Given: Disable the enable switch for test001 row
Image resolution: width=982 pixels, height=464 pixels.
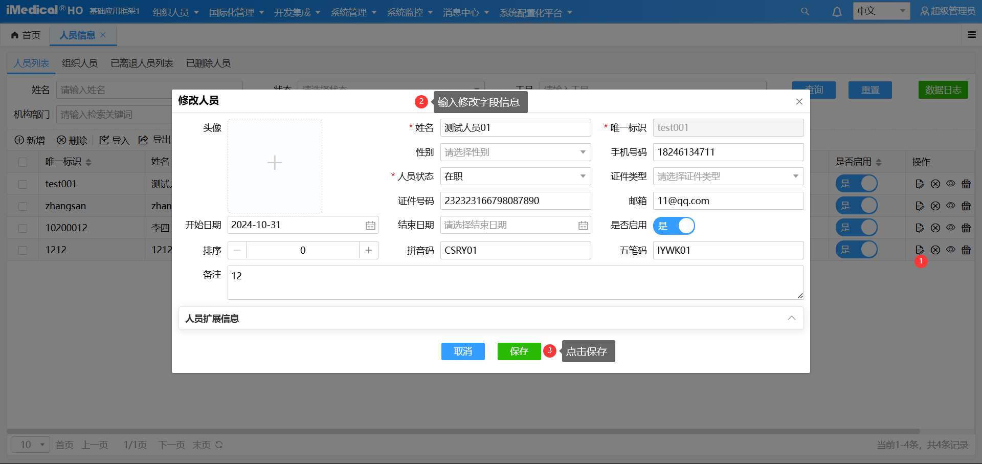Looking at the screenshot, I should (857, 183).
